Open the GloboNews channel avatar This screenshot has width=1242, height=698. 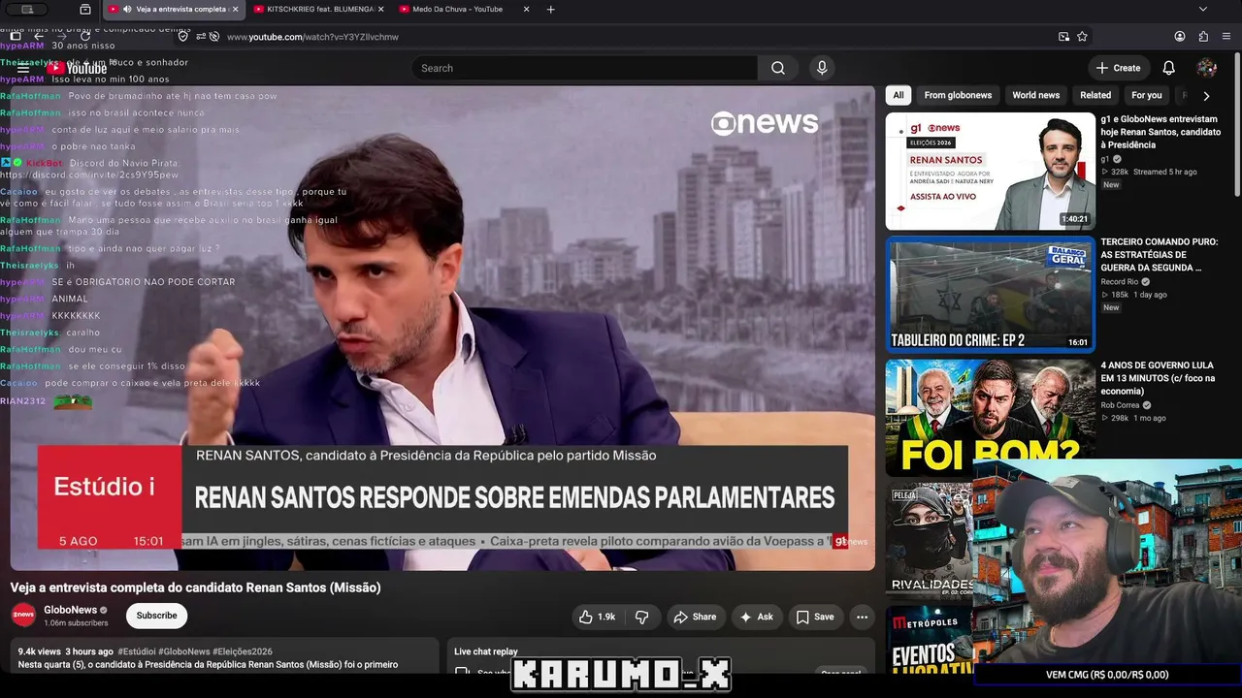point(23,616)
